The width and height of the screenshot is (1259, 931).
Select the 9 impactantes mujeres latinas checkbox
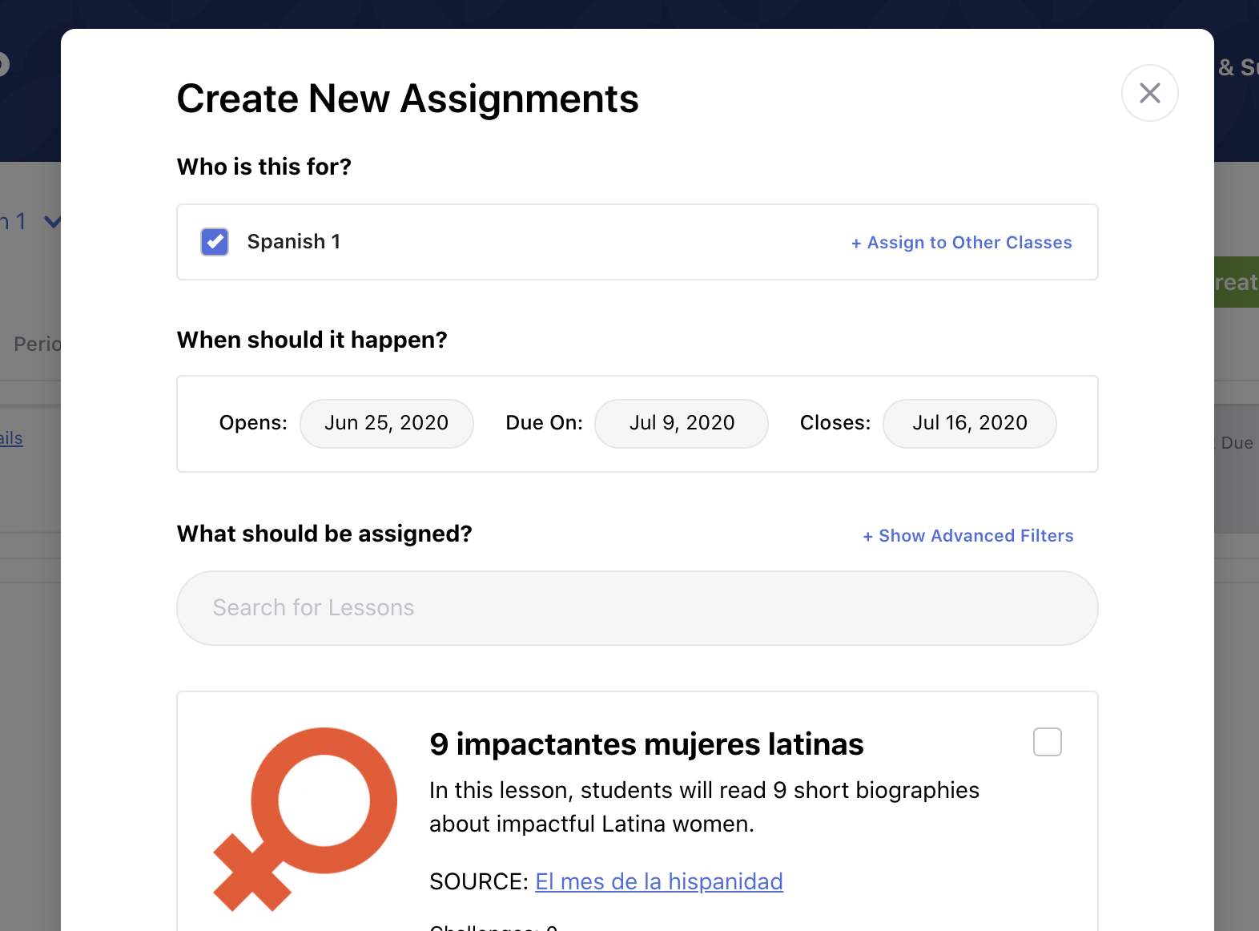click(1048, 742)
